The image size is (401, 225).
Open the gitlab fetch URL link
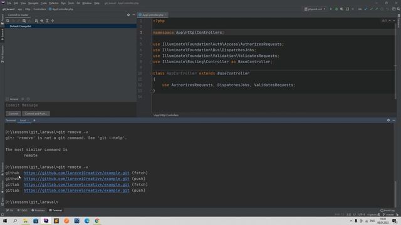[76, 185]
